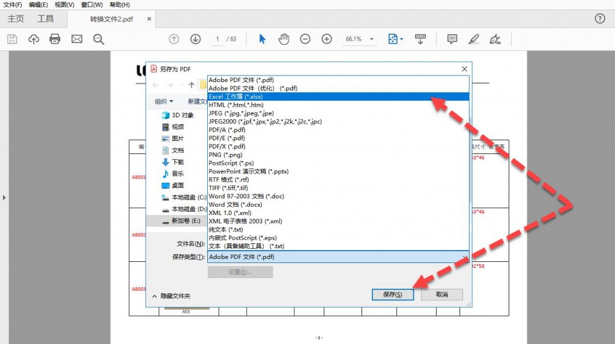
Task: Click back arrow in save dialog
Action: [156, 85]
